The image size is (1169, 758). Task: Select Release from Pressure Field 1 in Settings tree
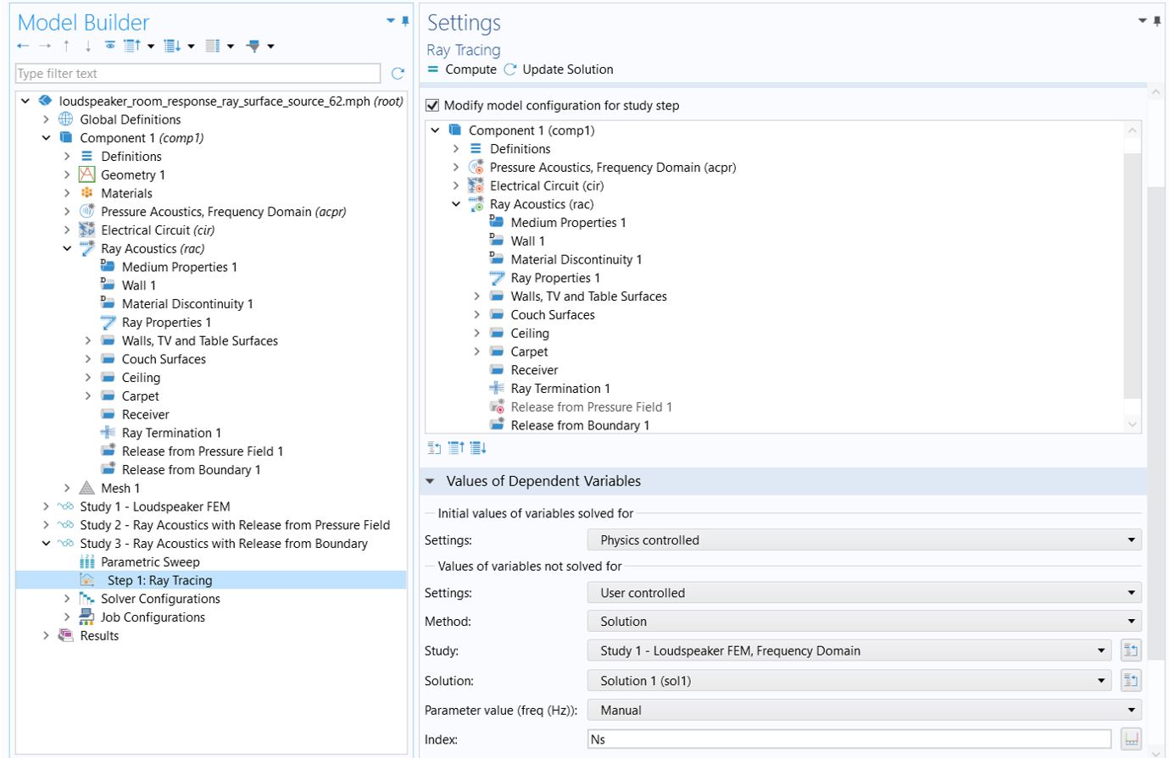point(591,407)
